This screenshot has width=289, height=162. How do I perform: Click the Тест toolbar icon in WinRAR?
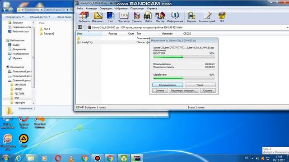(x=111, y=17)
